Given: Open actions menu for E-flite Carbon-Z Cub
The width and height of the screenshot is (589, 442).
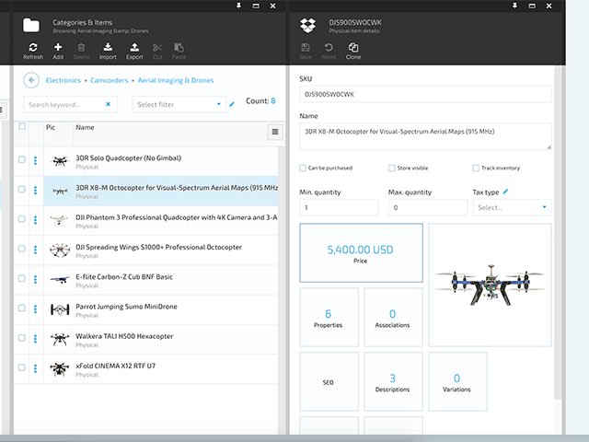Looking at the screenshot, I should click(35, 279).
